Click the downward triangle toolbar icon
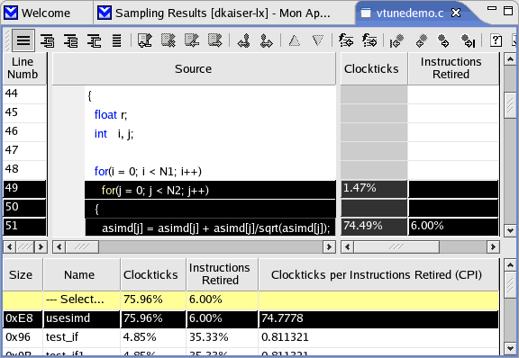This screenshot has height=358, width=519. coord(318,40)
